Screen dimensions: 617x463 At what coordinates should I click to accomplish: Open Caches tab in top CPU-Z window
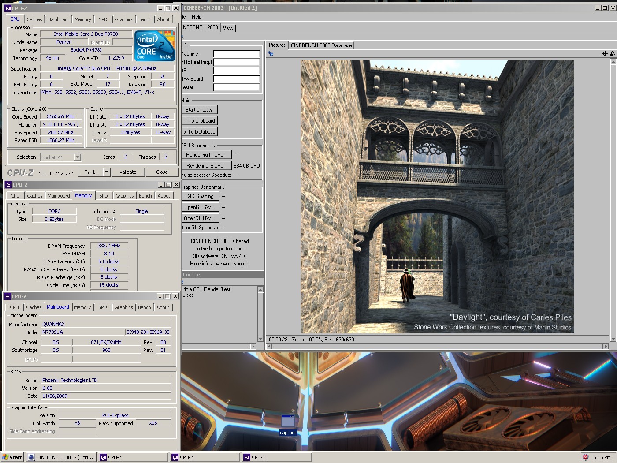[x=34, y=19]
